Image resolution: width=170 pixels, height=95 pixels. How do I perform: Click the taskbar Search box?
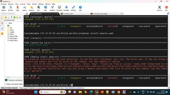[x=53, y=92]
